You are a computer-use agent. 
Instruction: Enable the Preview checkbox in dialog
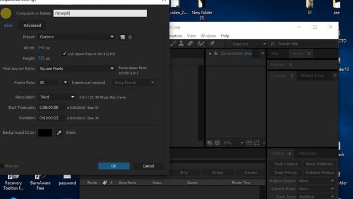pos(2,166)
